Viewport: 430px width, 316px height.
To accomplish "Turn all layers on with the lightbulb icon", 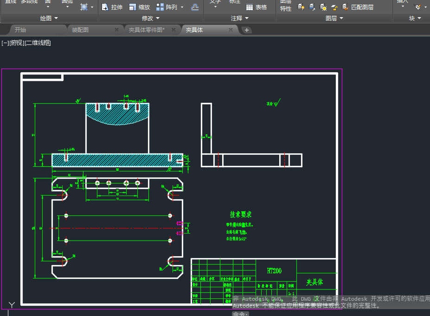I will point(301,7).
